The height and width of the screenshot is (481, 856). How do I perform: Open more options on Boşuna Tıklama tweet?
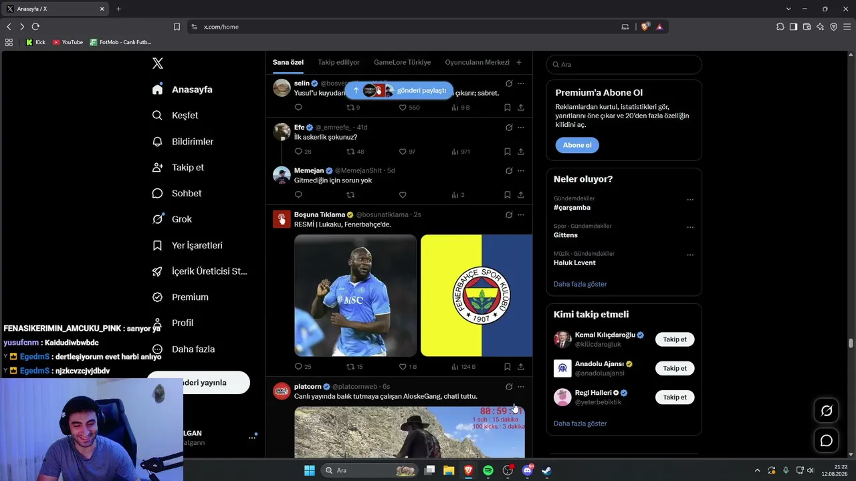(521, 215)
